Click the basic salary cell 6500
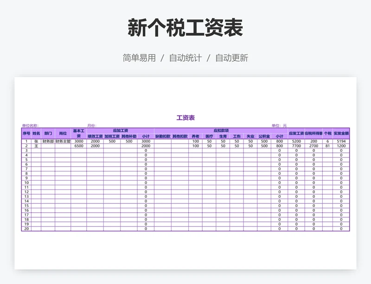 click(x=79, y=146)
